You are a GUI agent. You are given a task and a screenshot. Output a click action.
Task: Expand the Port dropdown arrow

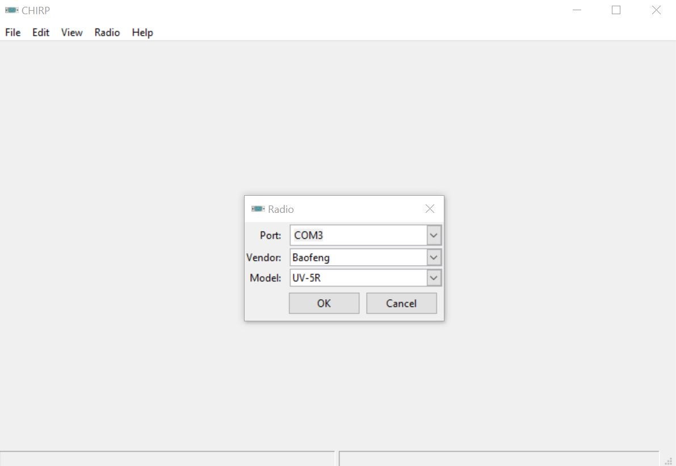434,236
